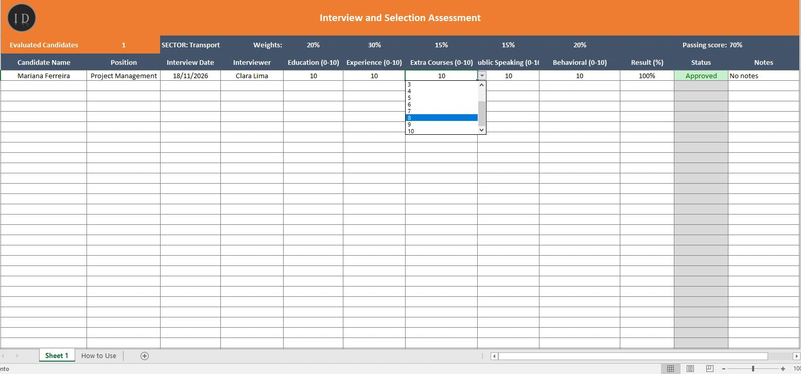Select the Project Management position cell
This screenshot has height=374, width=801.
pos(124,76)
